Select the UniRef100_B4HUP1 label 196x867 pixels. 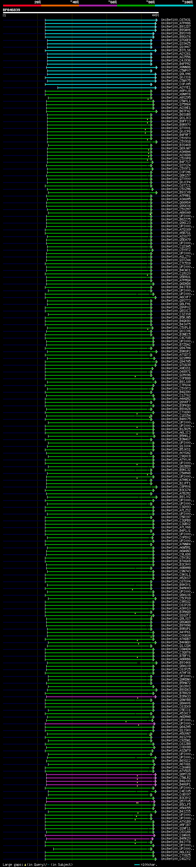click(x=175, y=785)
